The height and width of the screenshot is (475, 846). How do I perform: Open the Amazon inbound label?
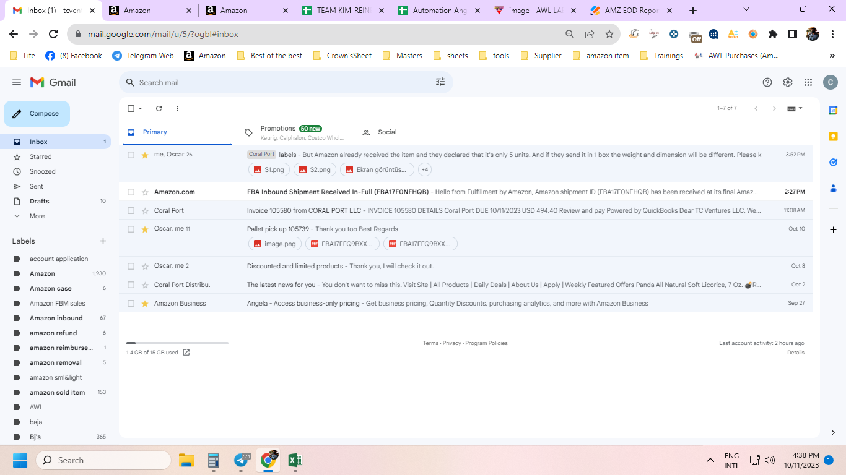pos(56,318)
